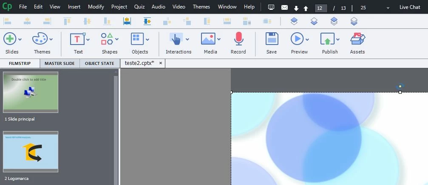This screenshot has width=428, height=185.
Task: Click the envelope mail icon in the top bar
Action: (x=284, y=8)
